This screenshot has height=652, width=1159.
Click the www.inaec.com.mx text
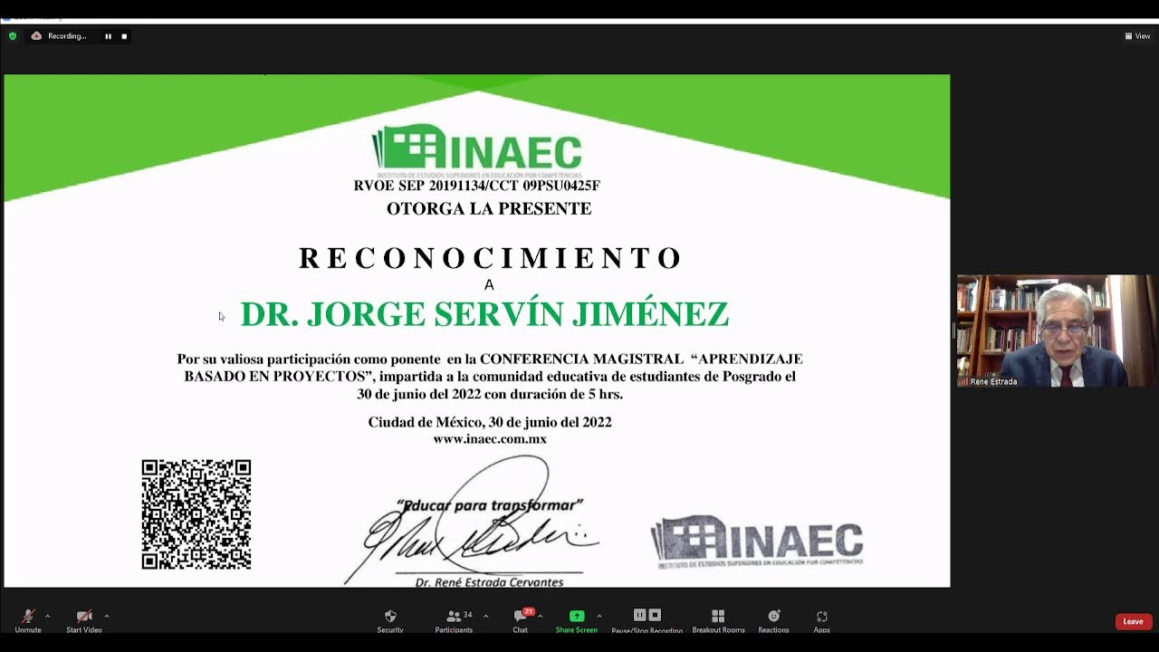click(x=490, y=439)
